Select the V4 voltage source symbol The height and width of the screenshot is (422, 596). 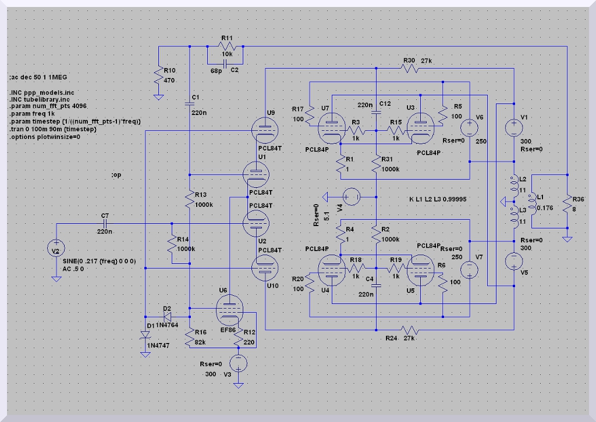click(352, 197)
